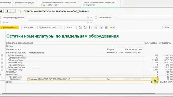The height and width of the screenshot is (97, 173).
Task: Click into Владелец оборудования input field
Action: [58, 18]
